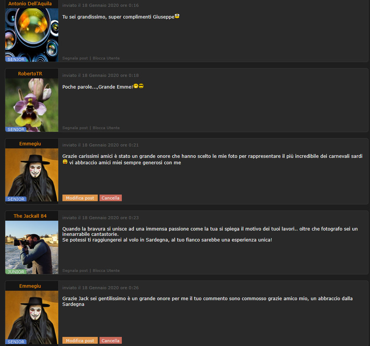Delete the 0:26 Emmegiu post with Cancella
The height and width of the screenshot is (346, 370).
tap(110, 340)
